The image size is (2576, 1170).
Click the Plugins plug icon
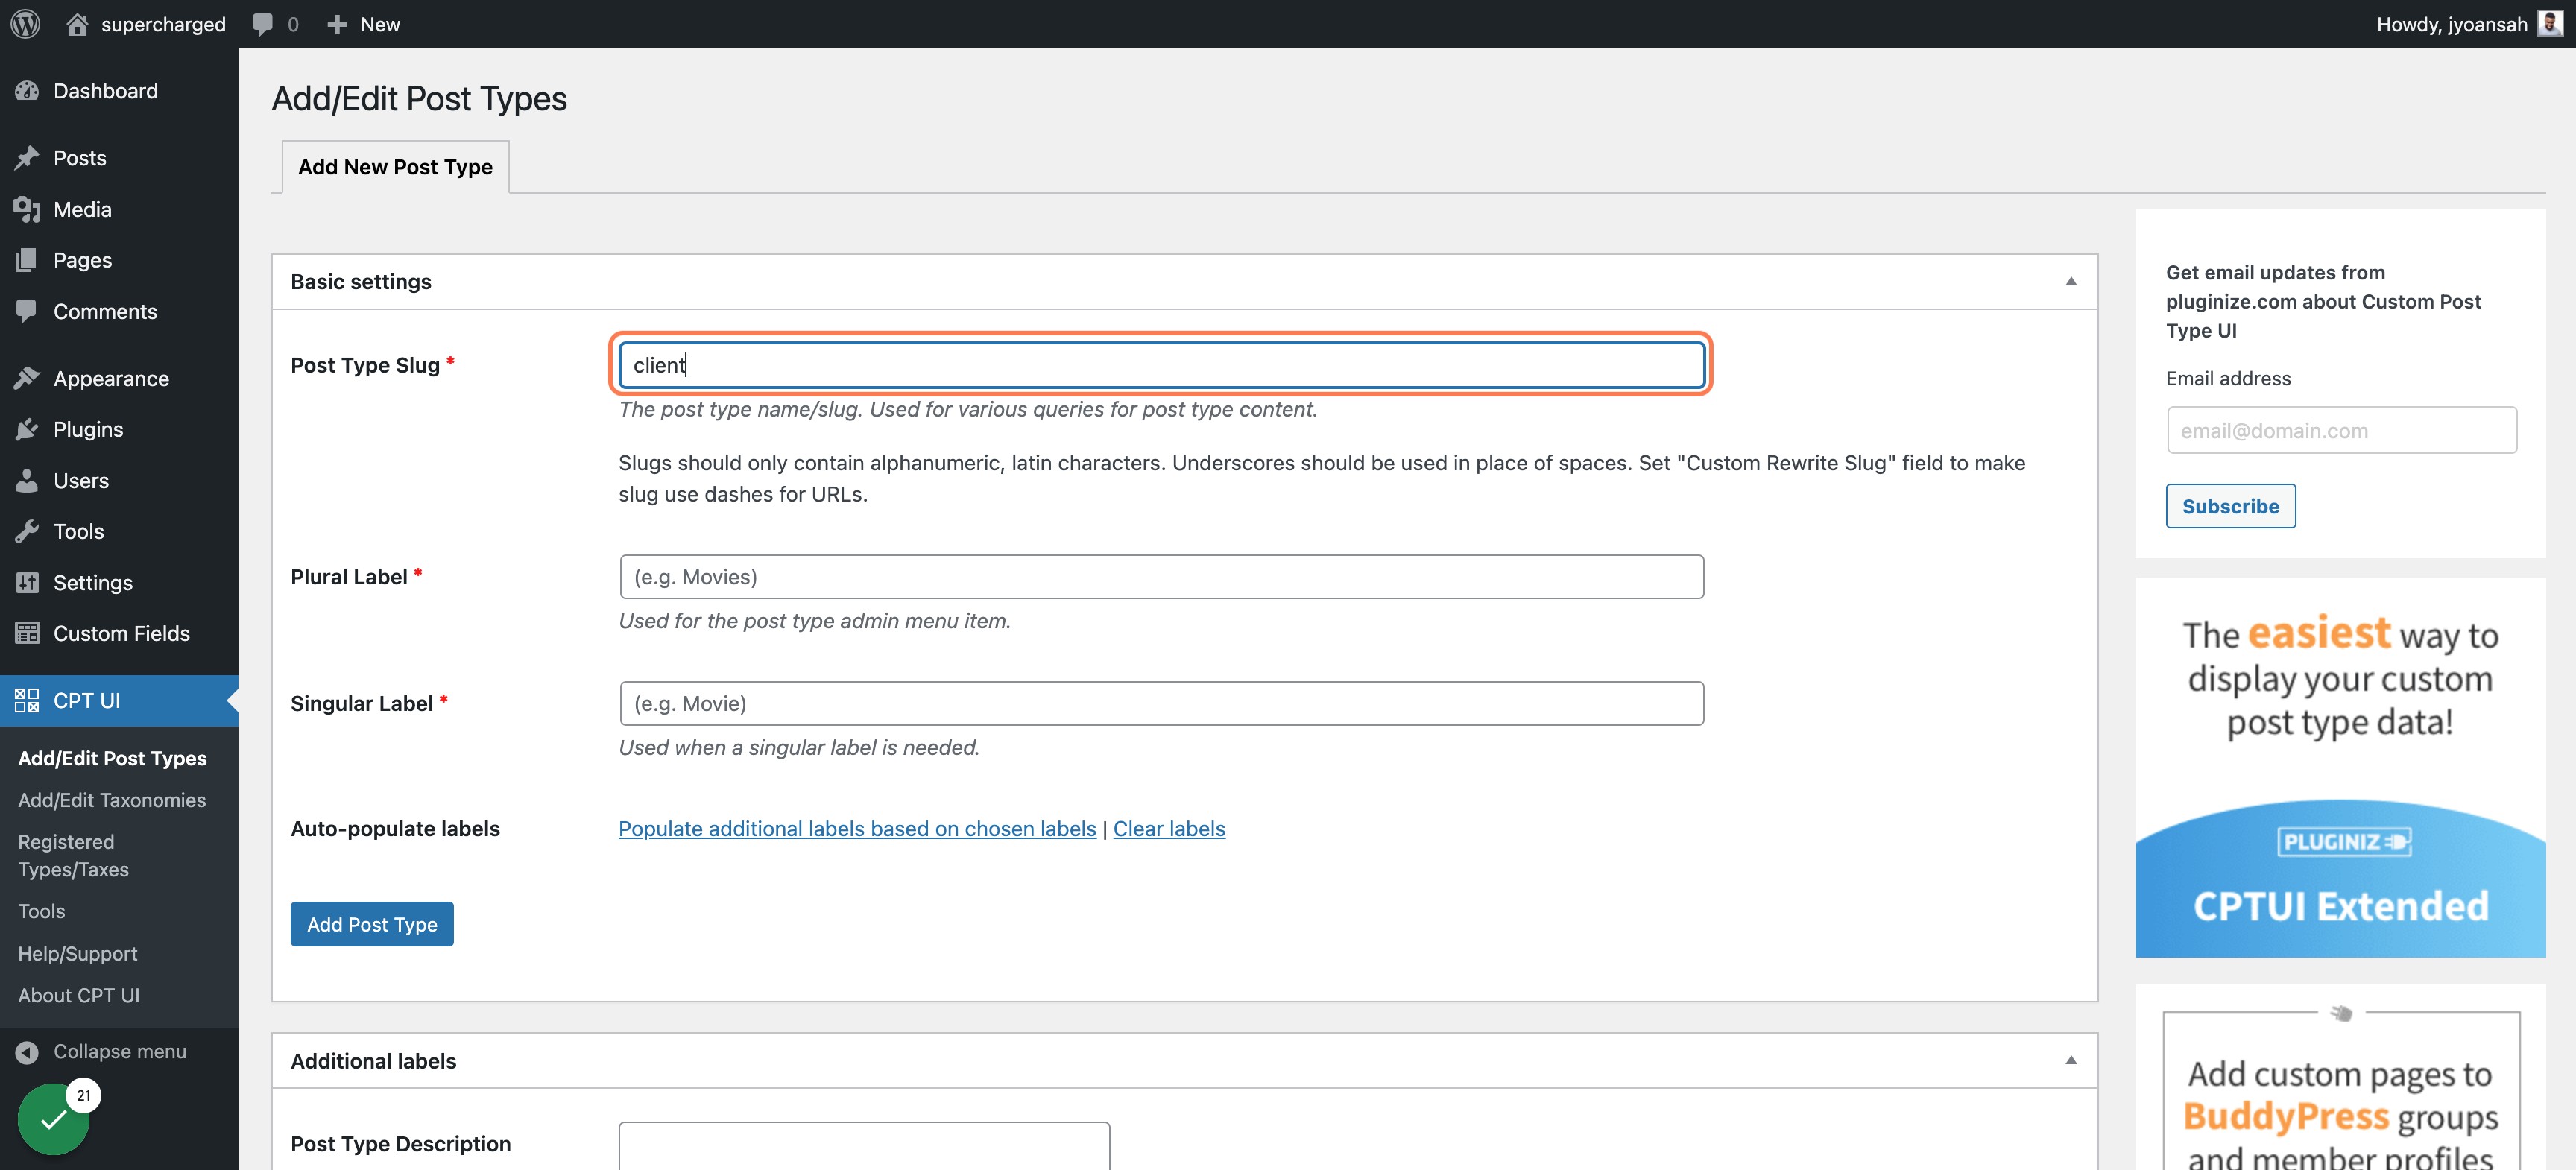pos(27,429)
